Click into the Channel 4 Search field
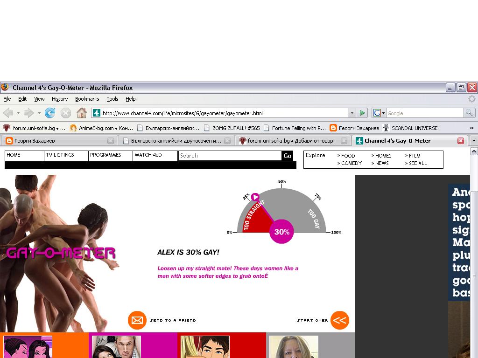Image resolution: width=478 pixels, height=358 pixels. (230, 156)
